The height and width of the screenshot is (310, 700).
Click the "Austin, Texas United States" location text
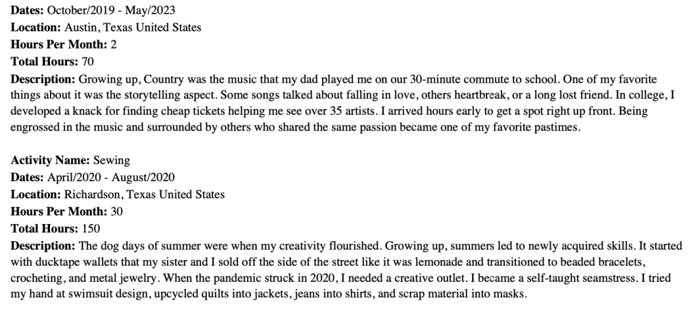(x=133, y=28)
